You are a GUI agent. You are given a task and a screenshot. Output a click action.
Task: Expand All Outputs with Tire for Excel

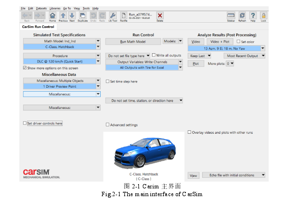click(181, 67)
